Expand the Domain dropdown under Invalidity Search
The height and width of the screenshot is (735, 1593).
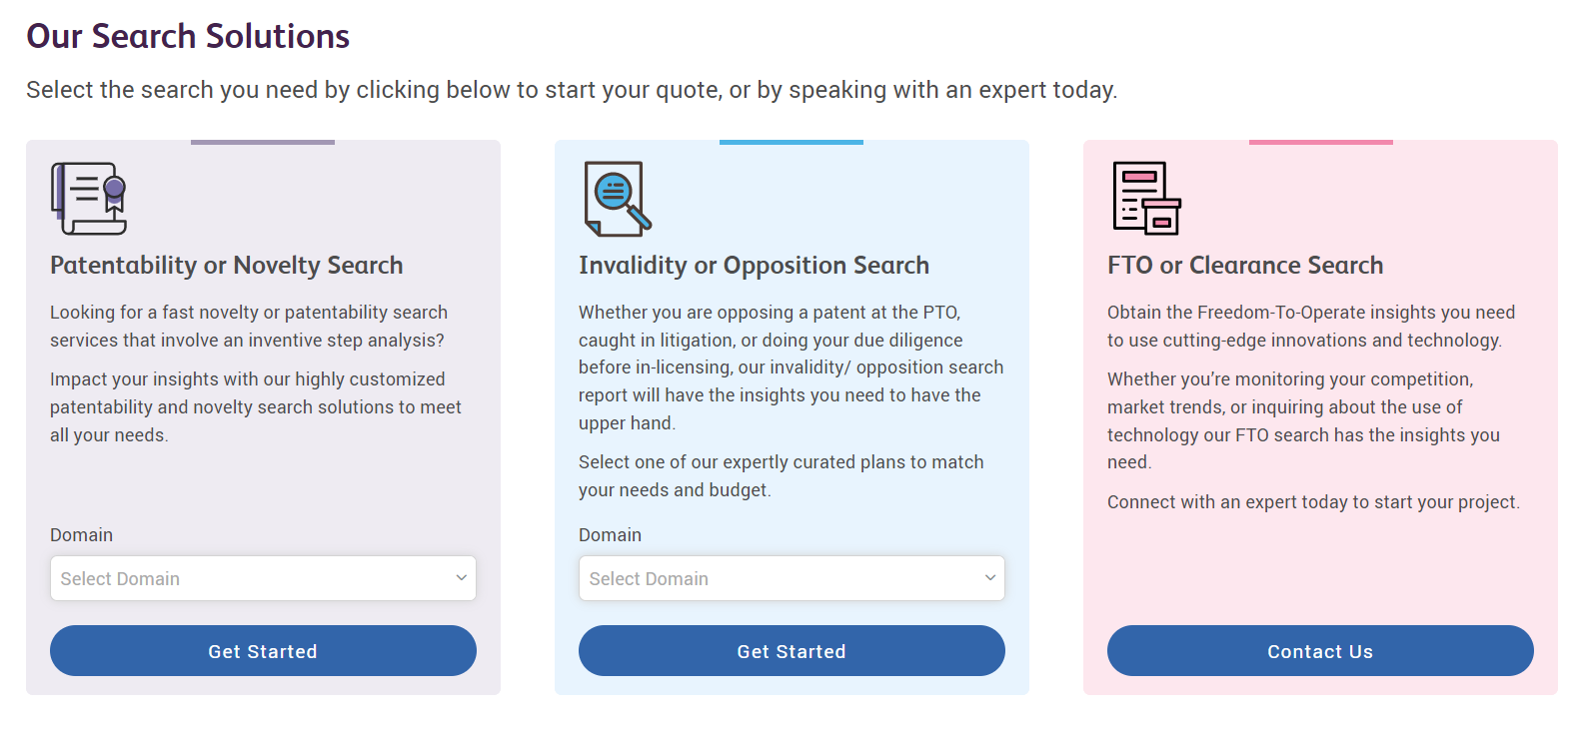pyautogui.click(x=792, y=578)
